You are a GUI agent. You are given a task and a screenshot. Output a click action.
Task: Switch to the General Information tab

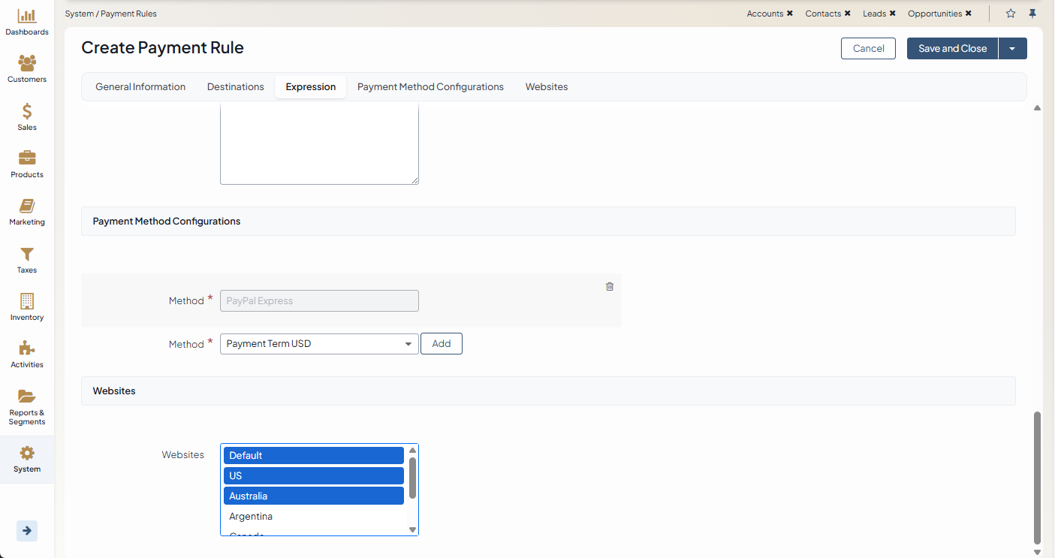click(140, 87)
